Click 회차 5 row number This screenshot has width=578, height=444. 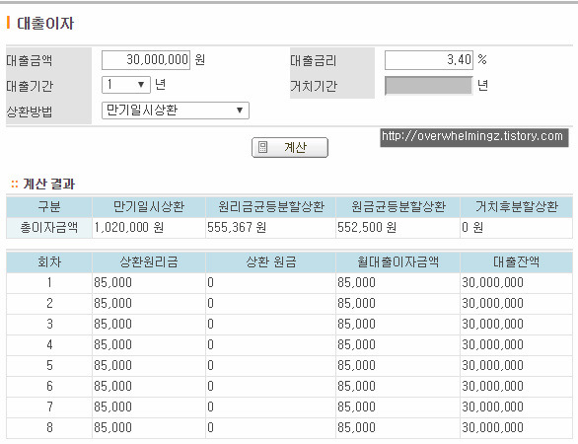click(x=49, y=365)
